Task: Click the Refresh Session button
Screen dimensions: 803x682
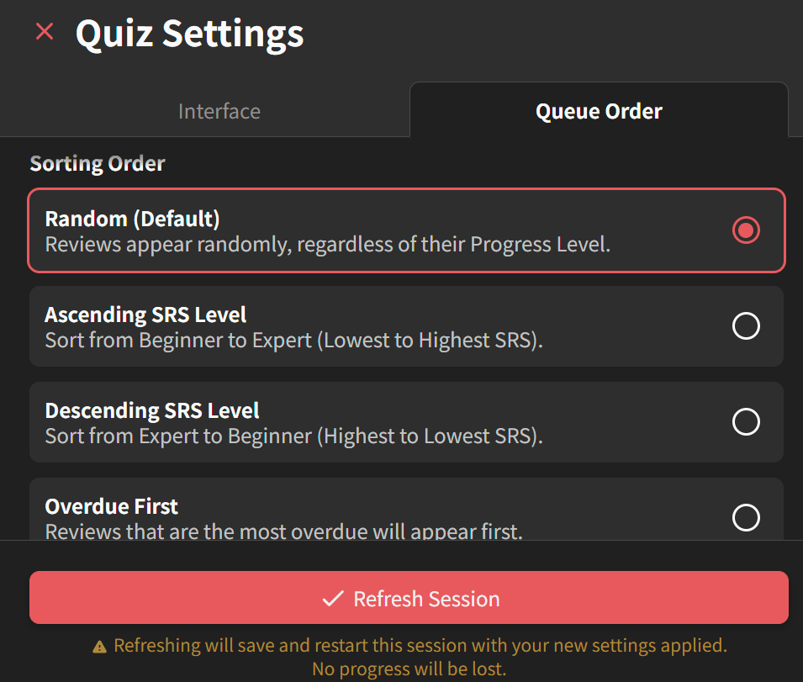Action: point(409,598)
